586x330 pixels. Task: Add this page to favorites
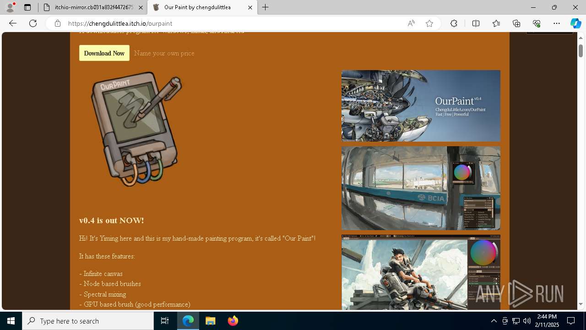click(429, 23)
